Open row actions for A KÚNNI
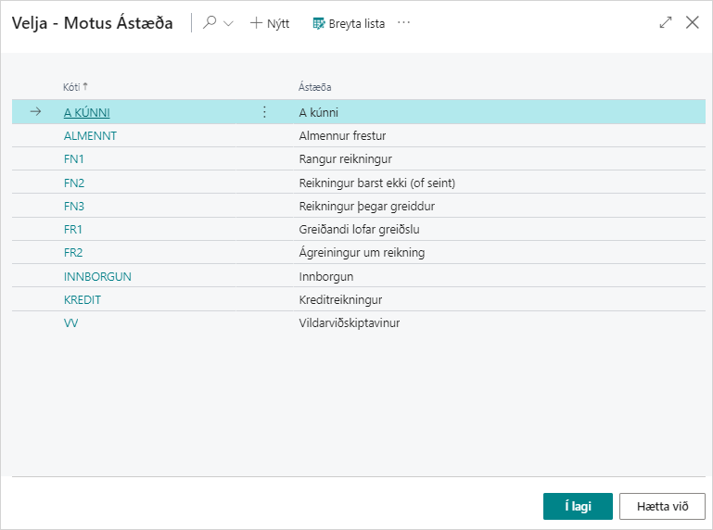The height and width of the screenshot is (530, 713). [264, 112]
